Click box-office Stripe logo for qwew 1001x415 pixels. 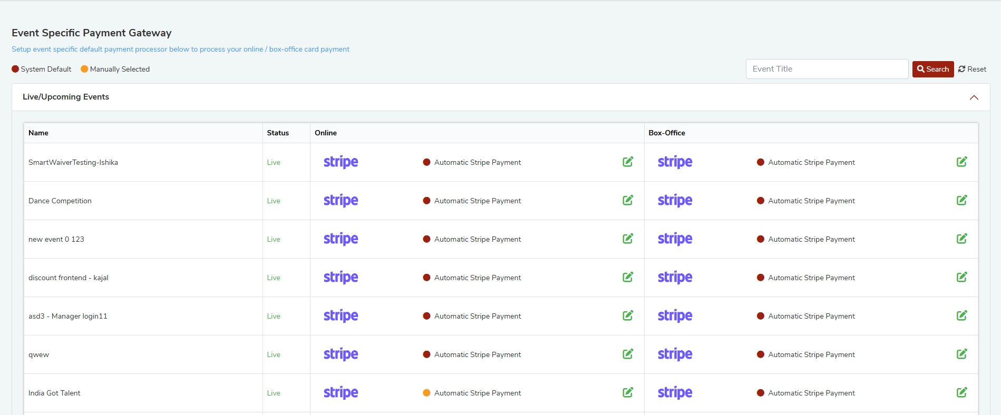click(x=675, y=354)
